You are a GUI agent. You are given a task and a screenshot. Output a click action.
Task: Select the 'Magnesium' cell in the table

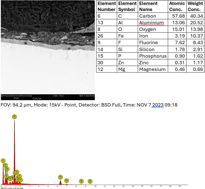[x=153, y=69]
